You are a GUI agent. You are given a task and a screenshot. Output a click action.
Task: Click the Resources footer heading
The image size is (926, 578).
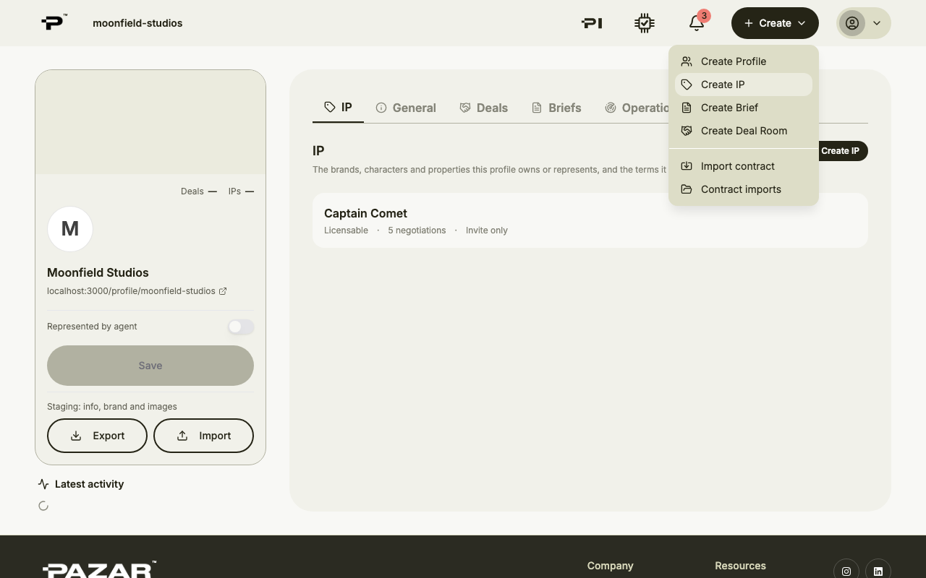click(740, 566)
